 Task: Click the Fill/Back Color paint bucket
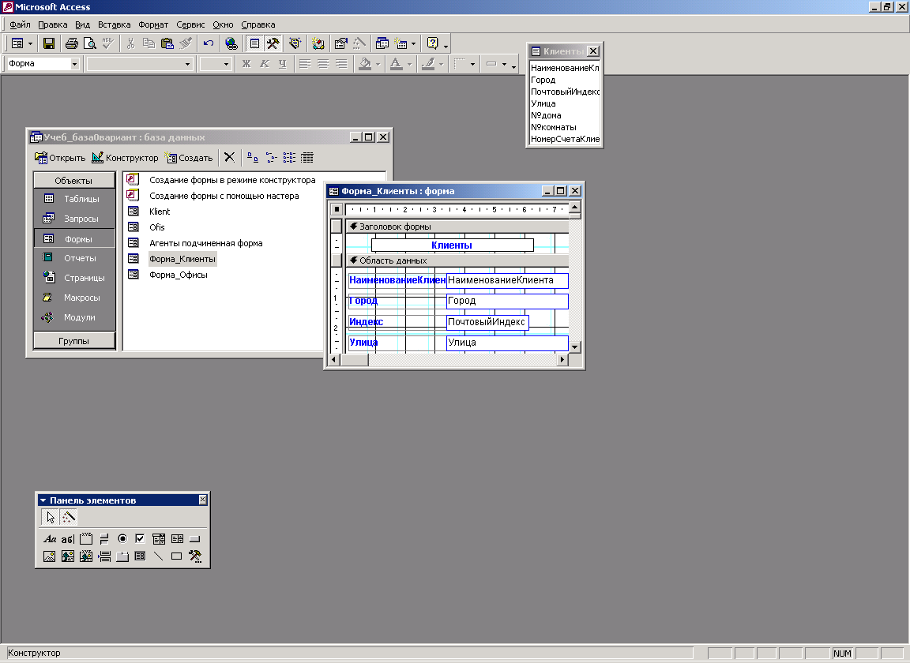(x=365, y=64)
